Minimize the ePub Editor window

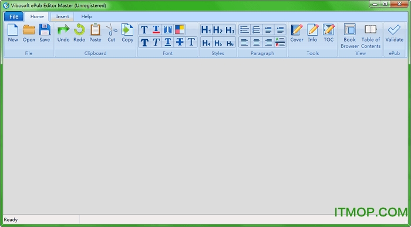point(375,4)
